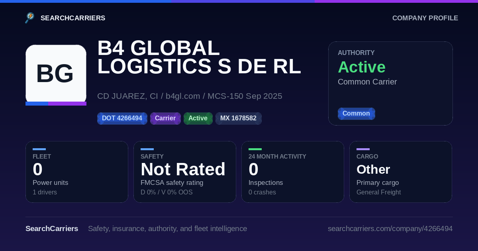Click the purple Carrier badge

click(165, 118)
